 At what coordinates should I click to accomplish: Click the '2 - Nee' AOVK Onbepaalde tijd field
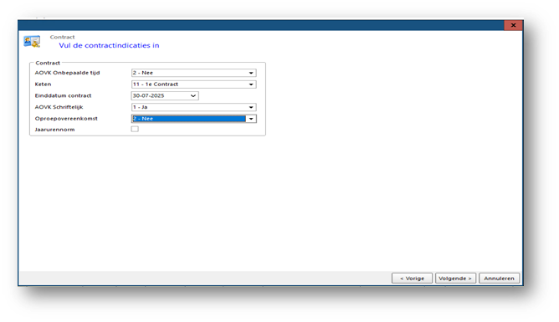[x=193, y=73]
